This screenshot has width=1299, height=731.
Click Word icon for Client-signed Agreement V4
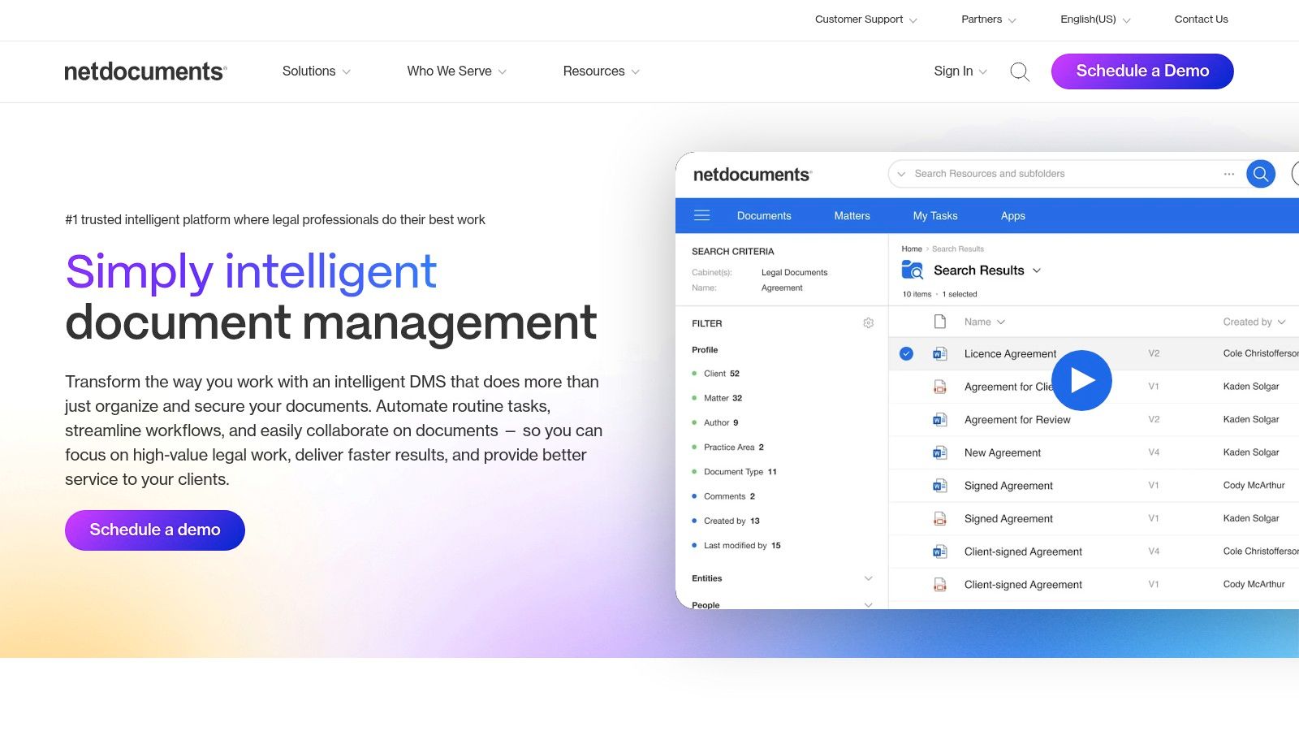(939, 551)
